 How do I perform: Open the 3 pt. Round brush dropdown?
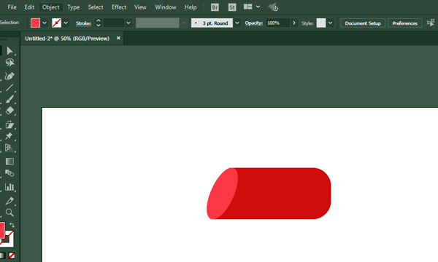click(237, 23)
